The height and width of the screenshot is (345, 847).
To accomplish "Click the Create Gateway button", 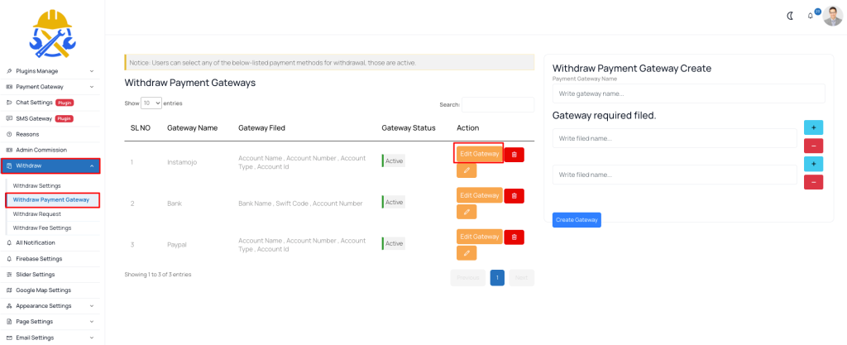I will coord(577,220).
